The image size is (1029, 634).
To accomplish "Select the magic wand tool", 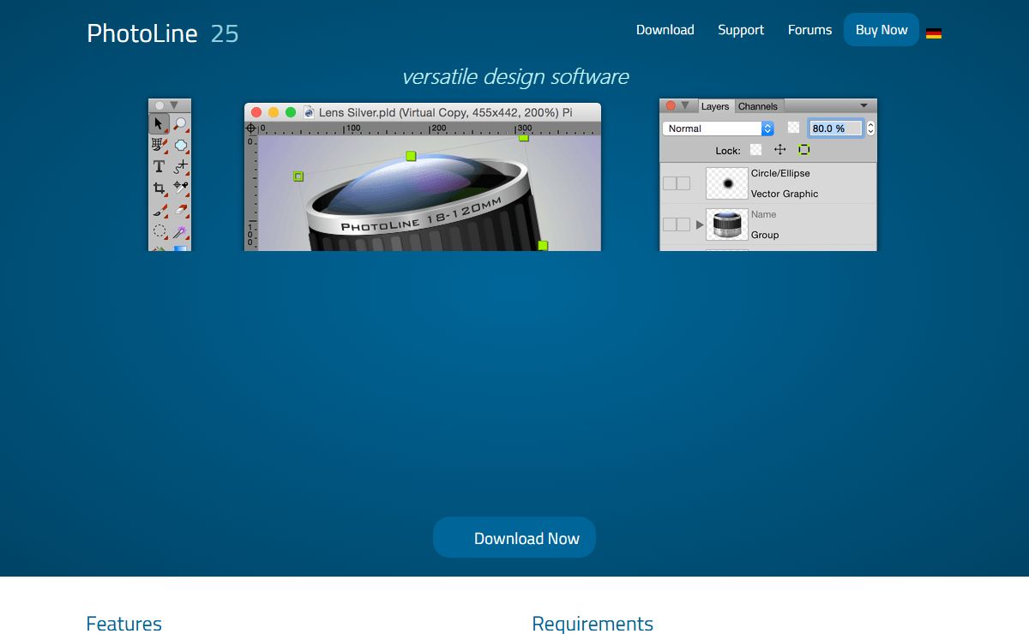I will [180, 230].
